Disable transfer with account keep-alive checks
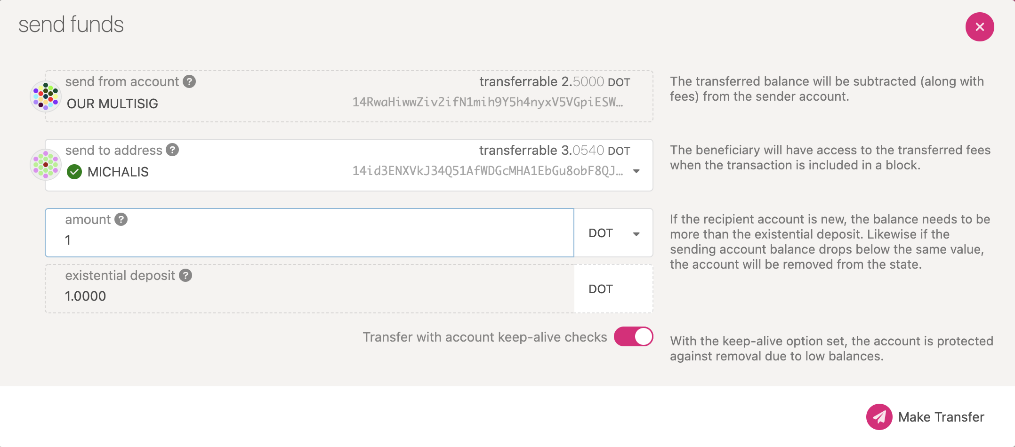1015x447 pixels. tap(634, 337)
